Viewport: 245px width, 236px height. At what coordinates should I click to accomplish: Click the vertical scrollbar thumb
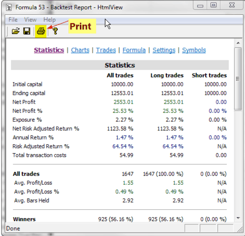(238, 79)
